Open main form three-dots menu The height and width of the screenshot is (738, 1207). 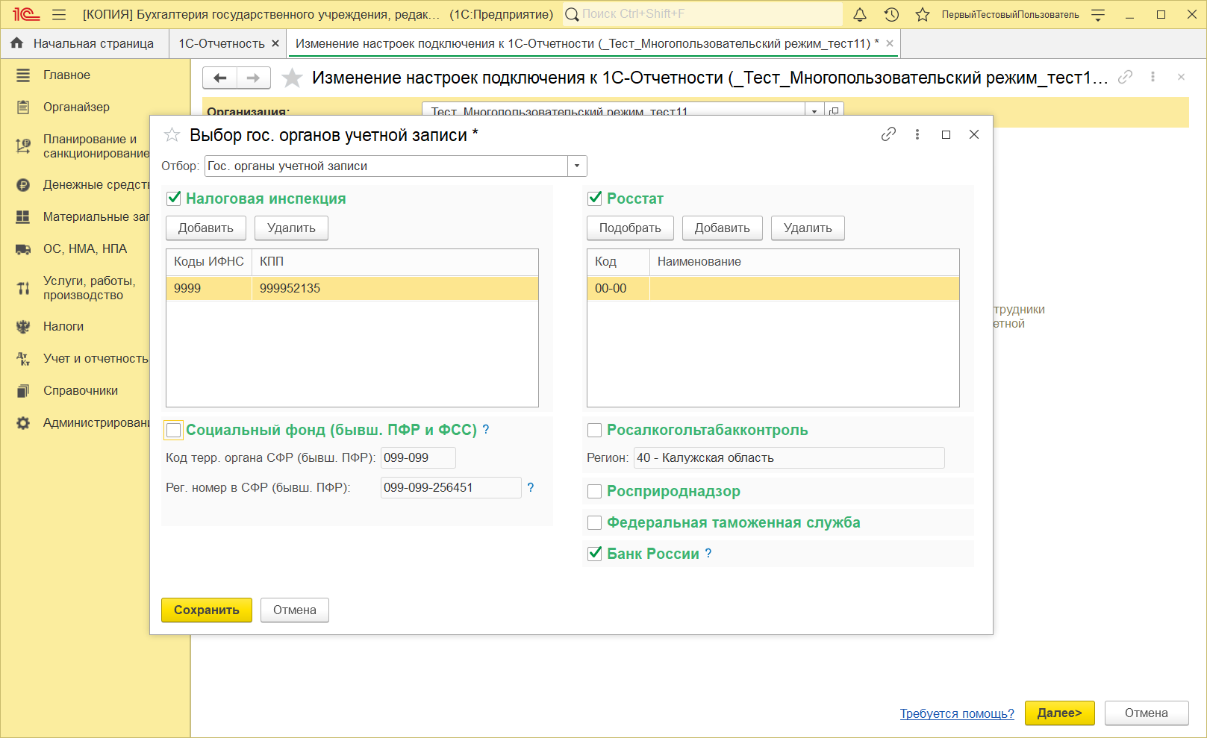pyautogui.click(x=1153, y=77)
